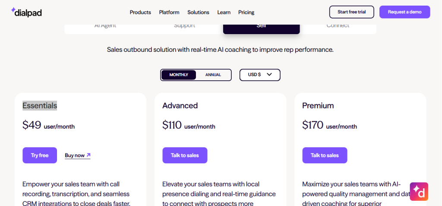Viewport: 442px width, 206px height.
Task: Click Talk to sales under Premium
Action: click(x=325, y=155)
